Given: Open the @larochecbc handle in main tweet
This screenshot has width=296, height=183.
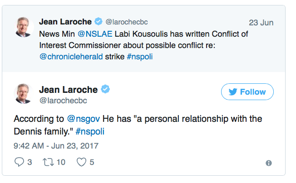Looking at the screenshot, I should [x=63, y=100].
